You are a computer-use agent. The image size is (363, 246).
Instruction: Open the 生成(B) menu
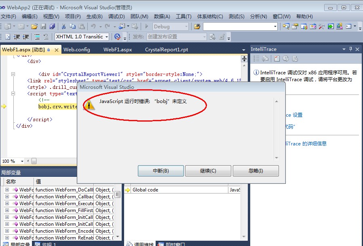click(95, 17)
